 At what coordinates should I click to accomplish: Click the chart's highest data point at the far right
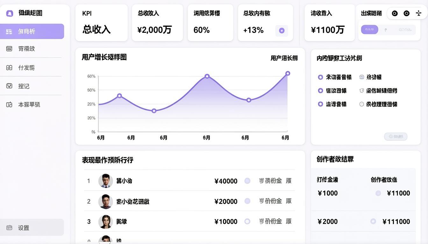coord(288,73)
